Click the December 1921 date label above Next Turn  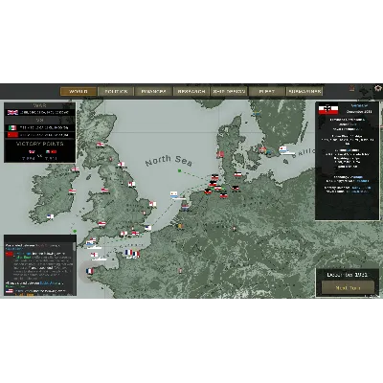[348, 275]
